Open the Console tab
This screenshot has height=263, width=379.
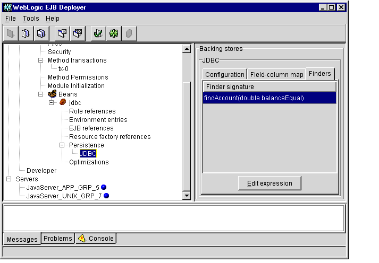[96, 239]
